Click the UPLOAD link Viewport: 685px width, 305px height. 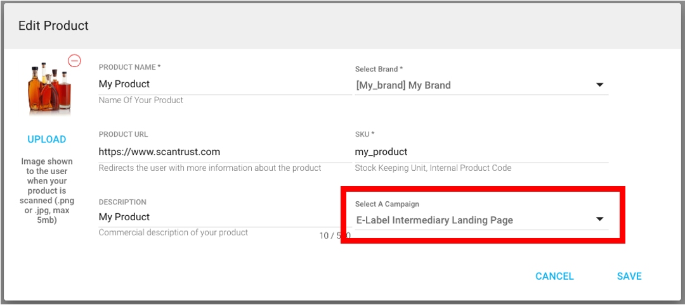tap(47, 139)
